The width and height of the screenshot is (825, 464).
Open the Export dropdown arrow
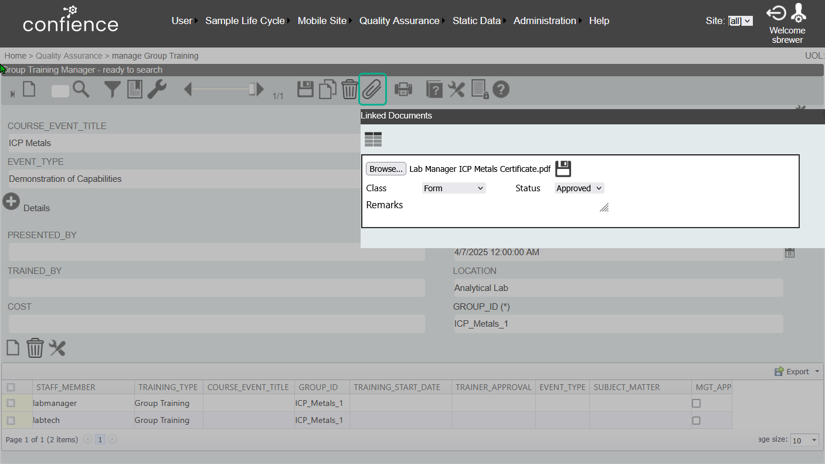pyautogui.click(x=817, y=372)
